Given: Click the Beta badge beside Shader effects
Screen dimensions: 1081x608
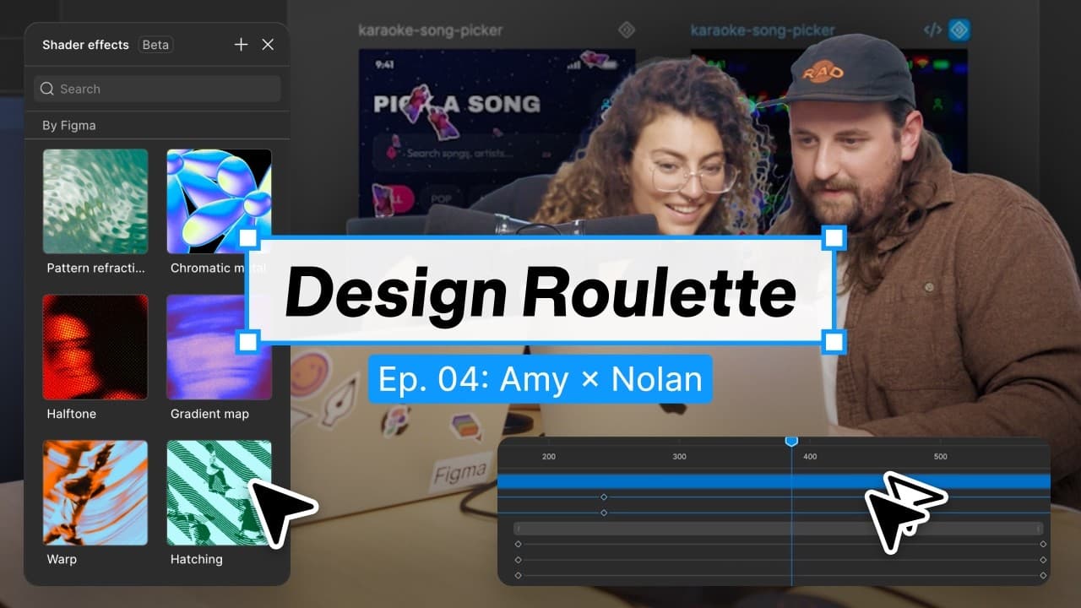Looking at the screenshot, I should 155,45.
